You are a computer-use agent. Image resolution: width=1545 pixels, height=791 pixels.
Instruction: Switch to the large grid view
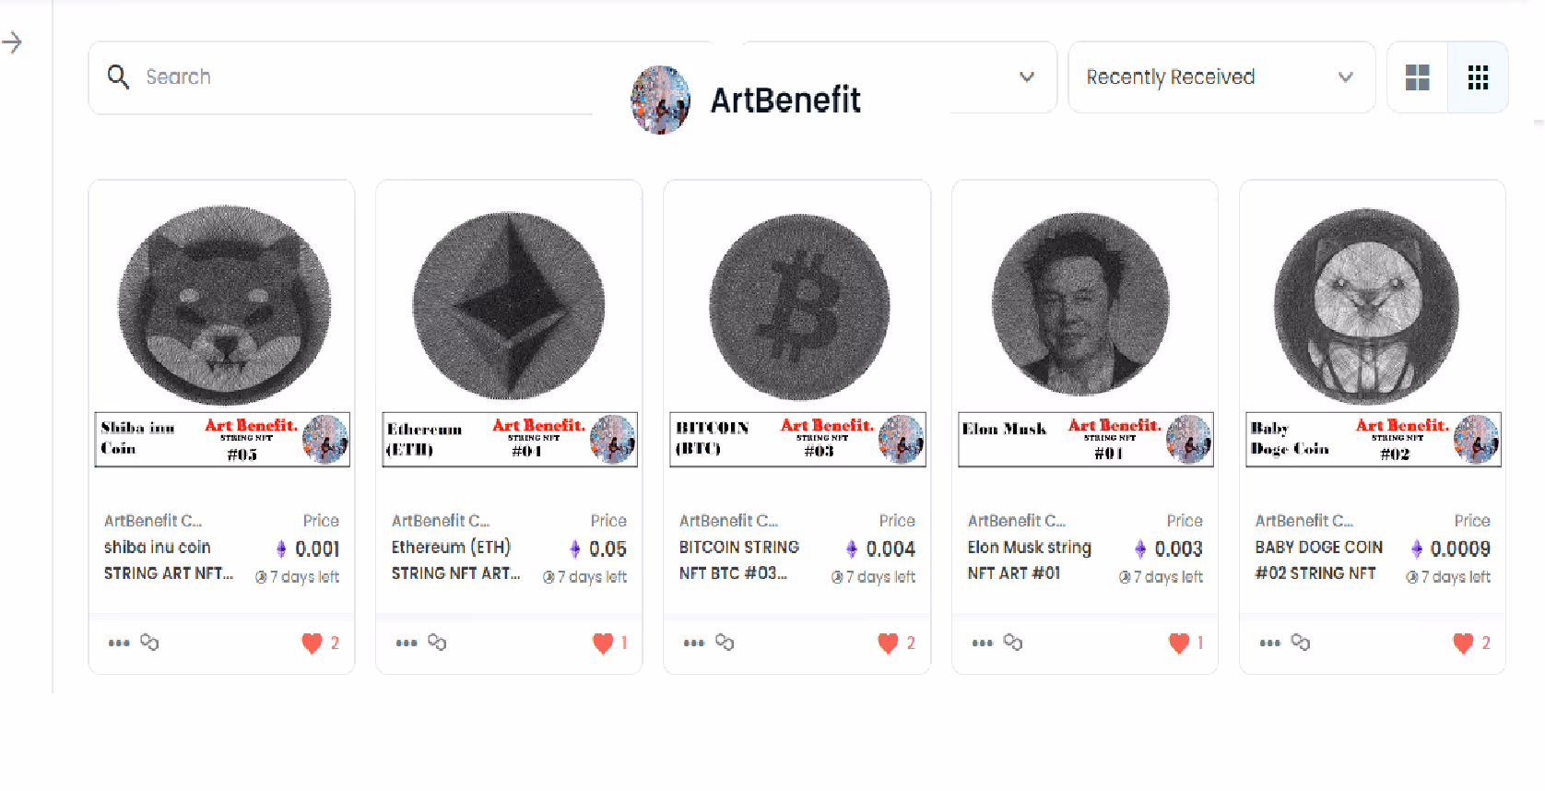pyautogui.click(x=1417, y=77)
